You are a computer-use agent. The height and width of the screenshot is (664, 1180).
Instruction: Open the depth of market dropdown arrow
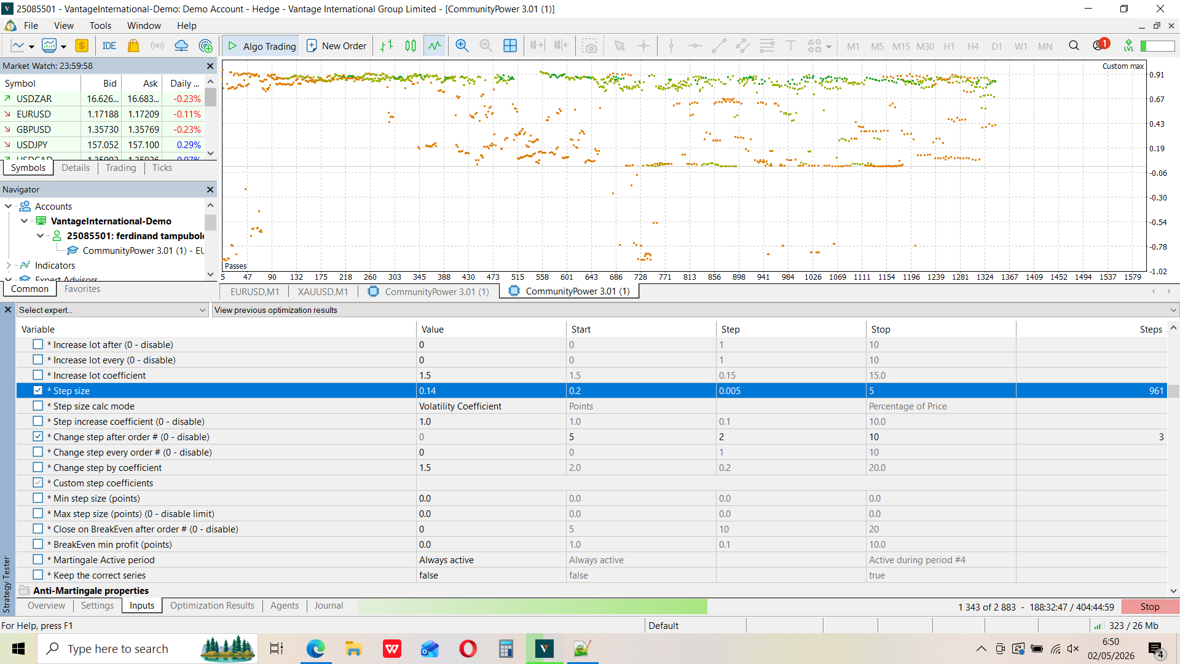[x=63, y=47]
